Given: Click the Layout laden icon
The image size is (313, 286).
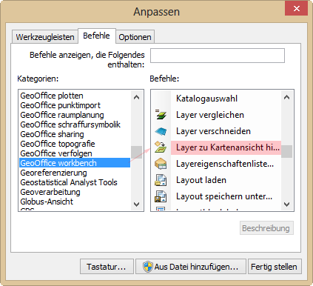Looking at the screenshot, I should (x=161, y=180).
